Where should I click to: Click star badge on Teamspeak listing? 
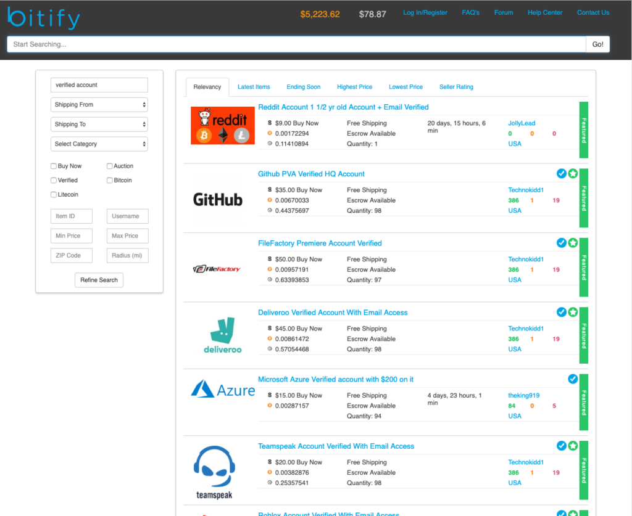[573, 446]
